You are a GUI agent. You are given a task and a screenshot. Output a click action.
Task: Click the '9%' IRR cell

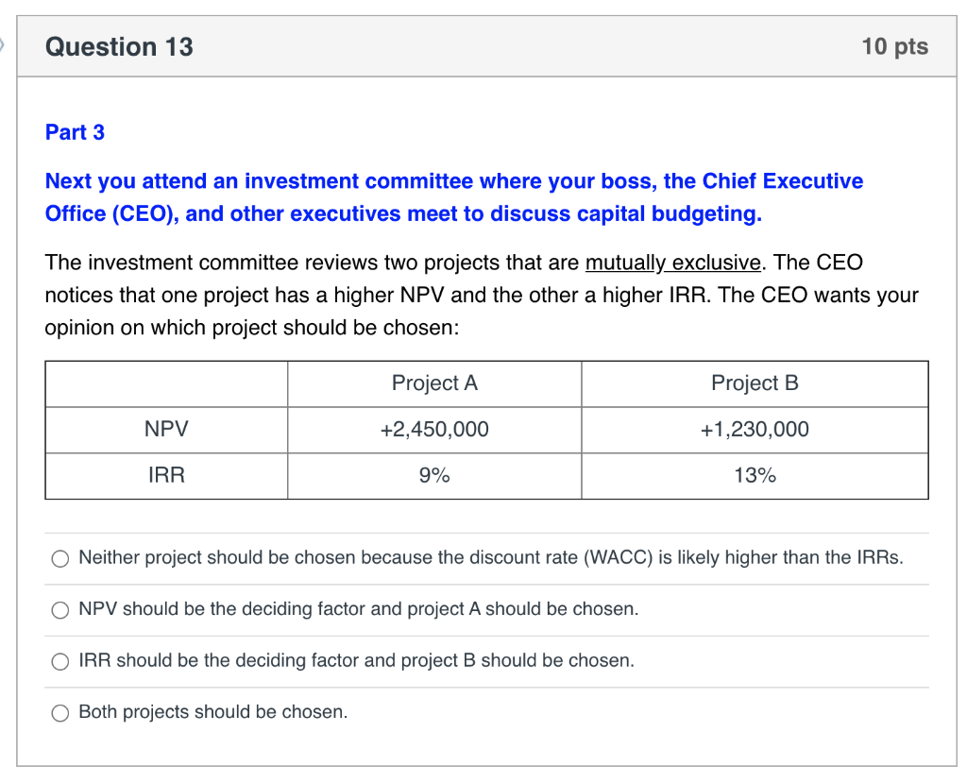434,476
